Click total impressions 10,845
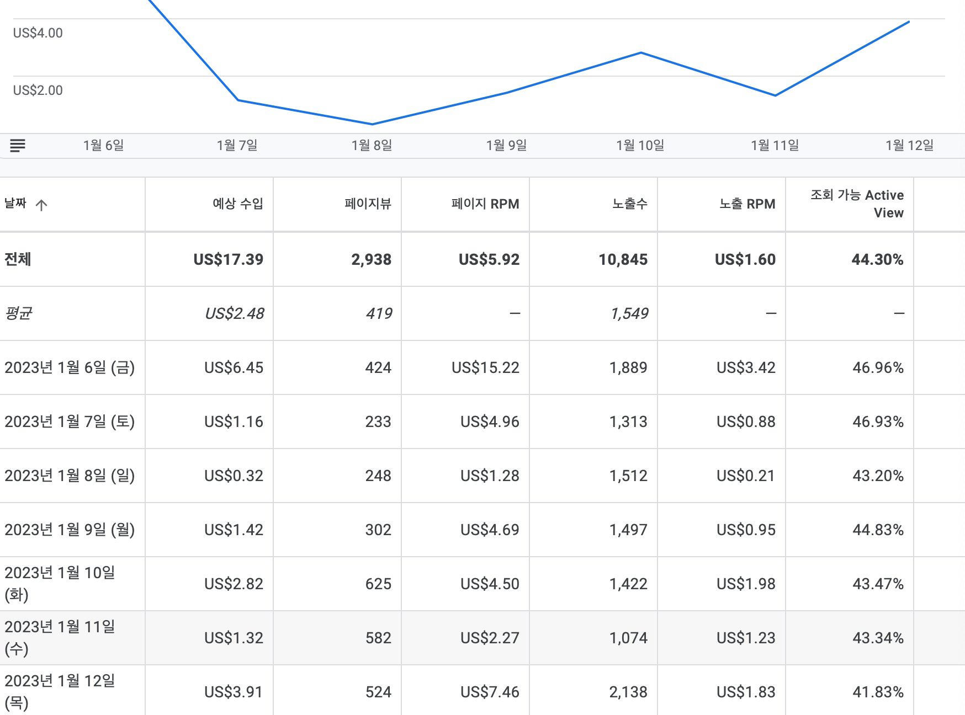Screen dimensions: 965x715 (x=623, y=259)
